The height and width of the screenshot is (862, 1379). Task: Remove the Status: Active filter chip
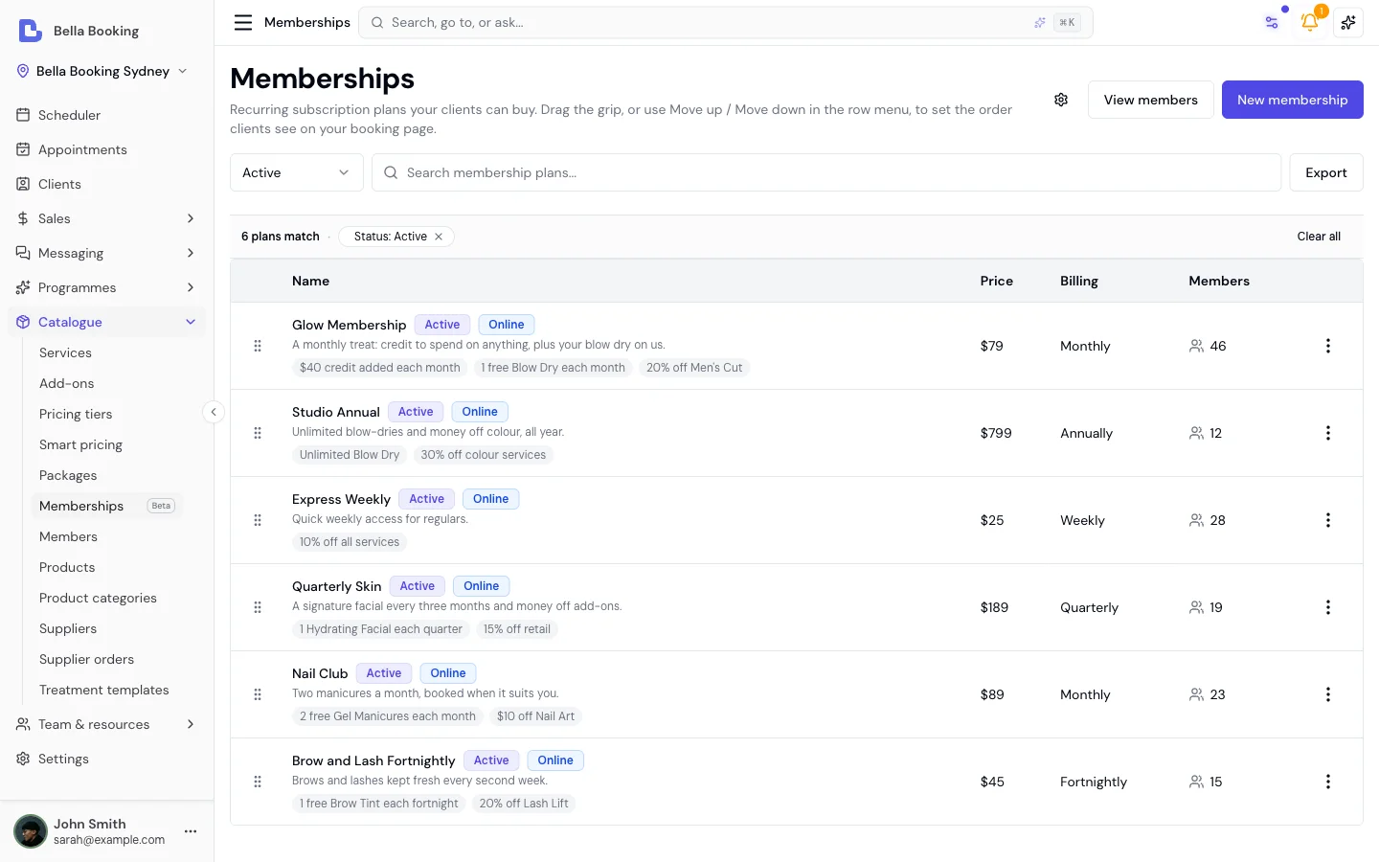[439, 237]
